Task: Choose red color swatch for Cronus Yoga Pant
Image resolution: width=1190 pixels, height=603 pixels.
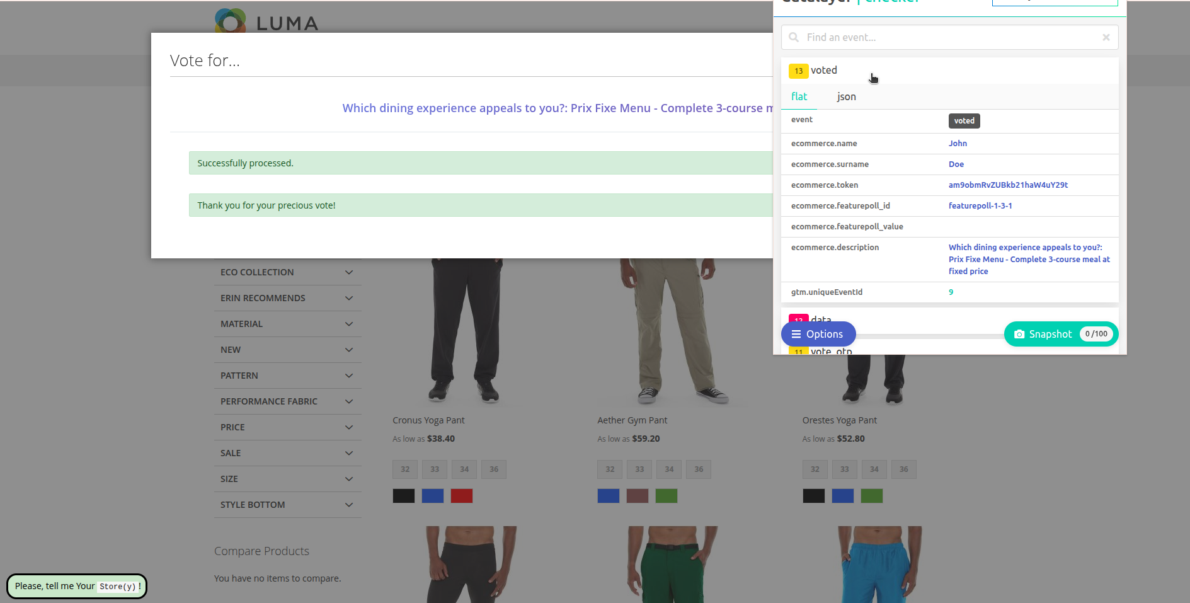Action: point(462,496)
